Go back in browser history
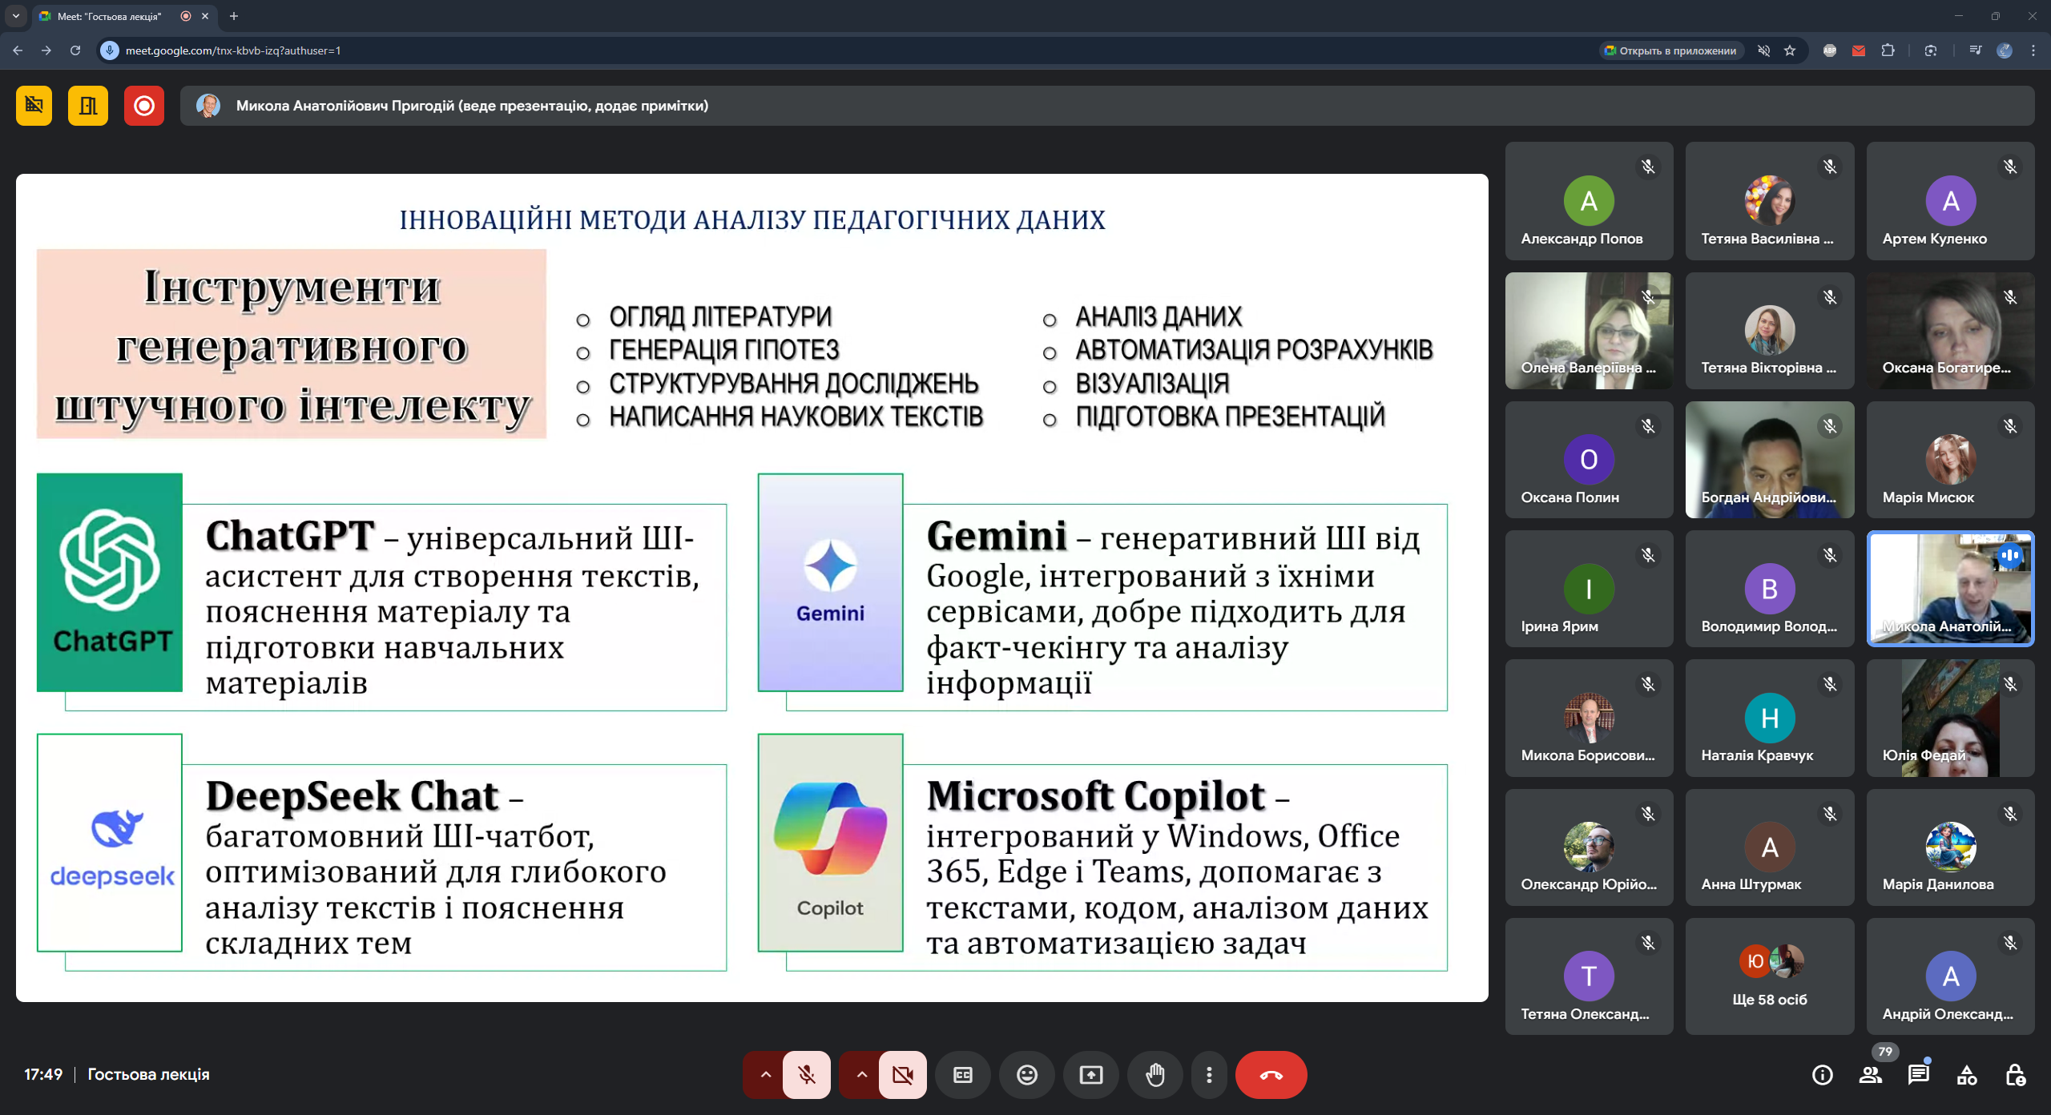Viewport: 2051px width, 1115px height. point(18,50)
